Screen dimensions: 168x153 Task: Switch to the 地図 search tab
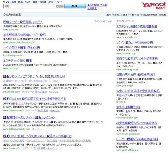coord(51,2)
